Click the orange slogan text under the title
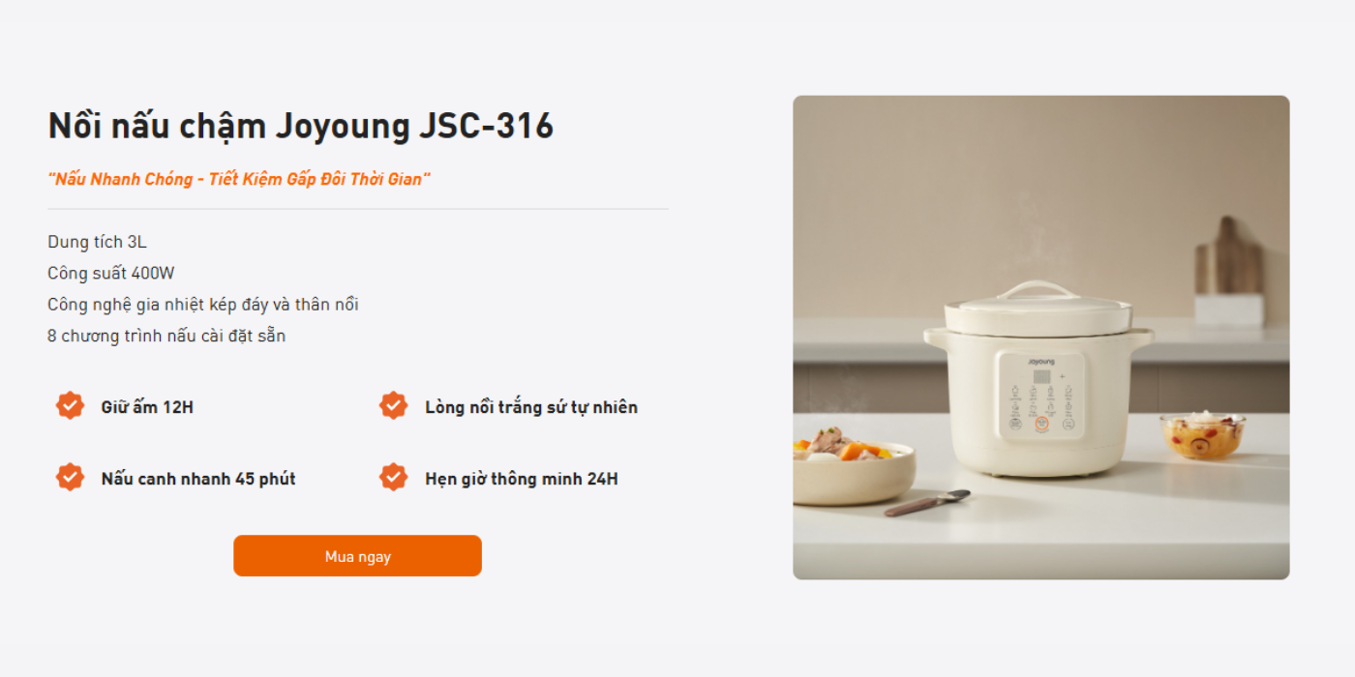Viewport: 1355px width, 677px height. tap(238, 179)
